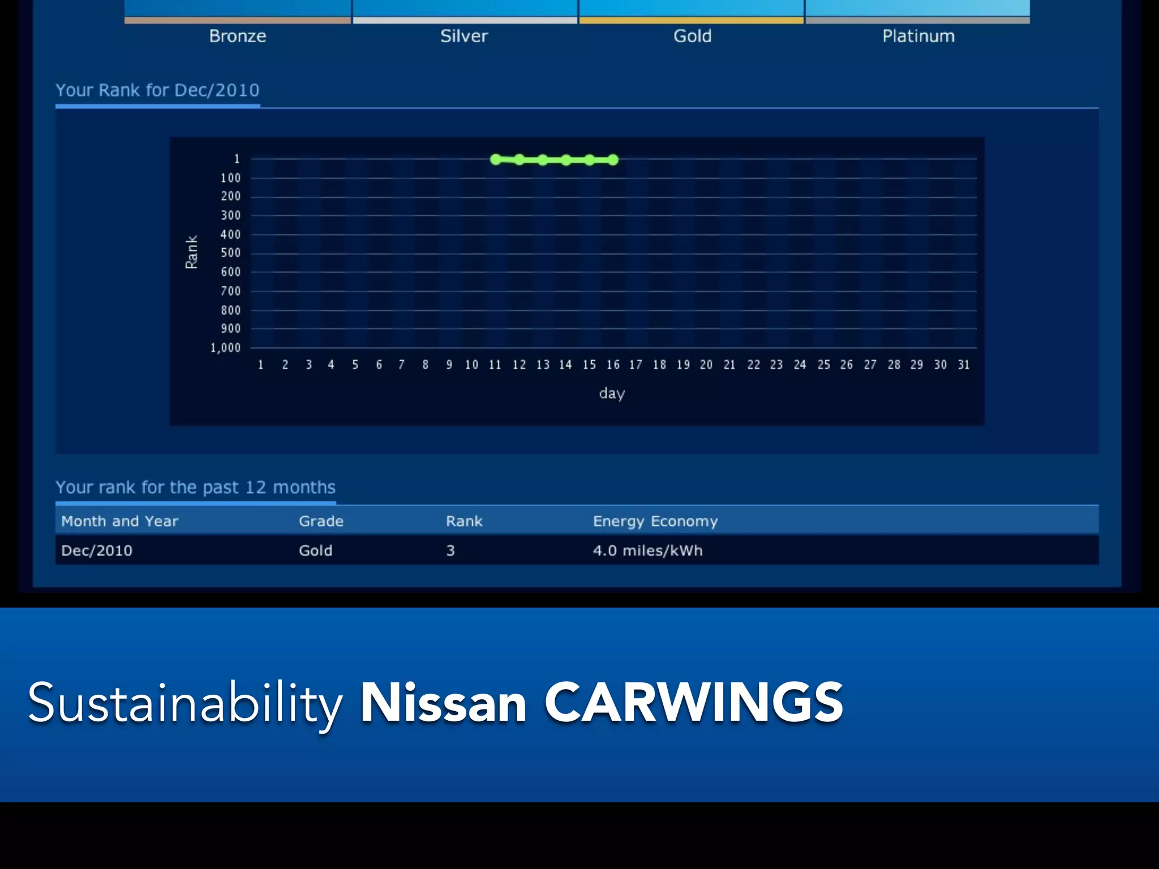Click the day 11 data point on chart

[x=496, y=160]
